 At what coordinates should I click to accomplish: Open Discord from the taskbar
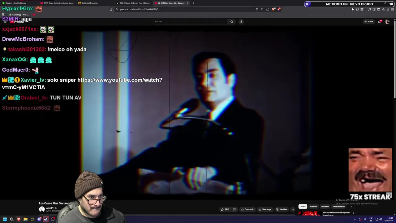click(x=39, y=219)
